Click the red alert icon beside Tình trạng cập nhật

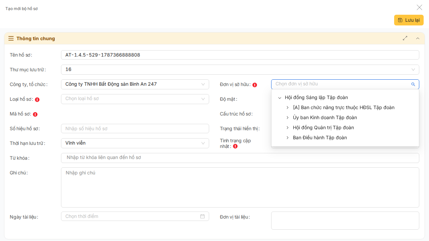[x=235, y=146]
